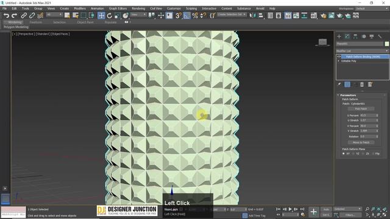This screenshot has width=390, height=219.
Task: Toggle the Percent Snap icon
Action: point(195,16)
